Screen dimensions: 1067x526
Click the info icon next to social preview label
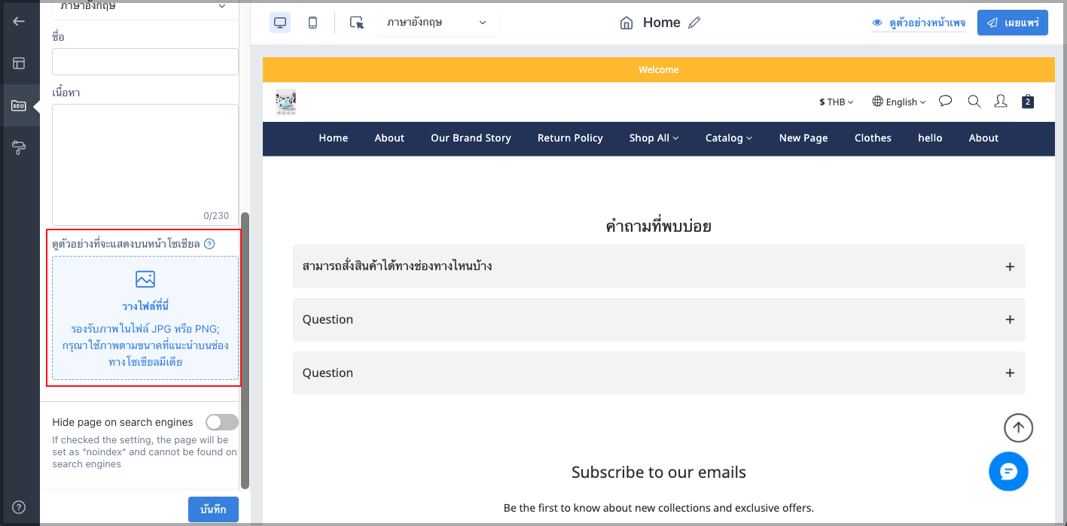coord(209,244)
